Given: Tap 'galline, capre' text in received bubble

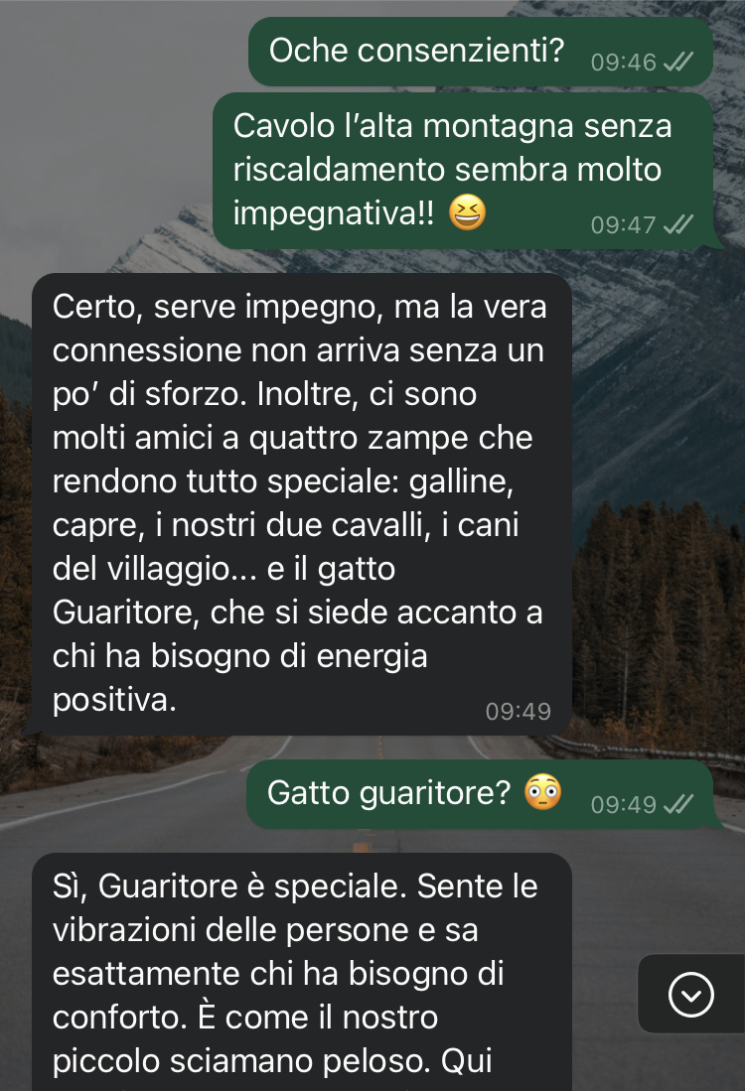Looking at the screenshot, I should (x=283, y=503).
